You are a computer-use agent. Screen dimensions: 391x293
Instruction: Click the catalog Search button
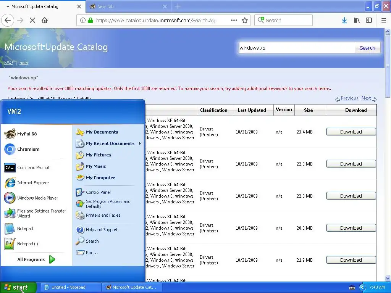point(367,48)
